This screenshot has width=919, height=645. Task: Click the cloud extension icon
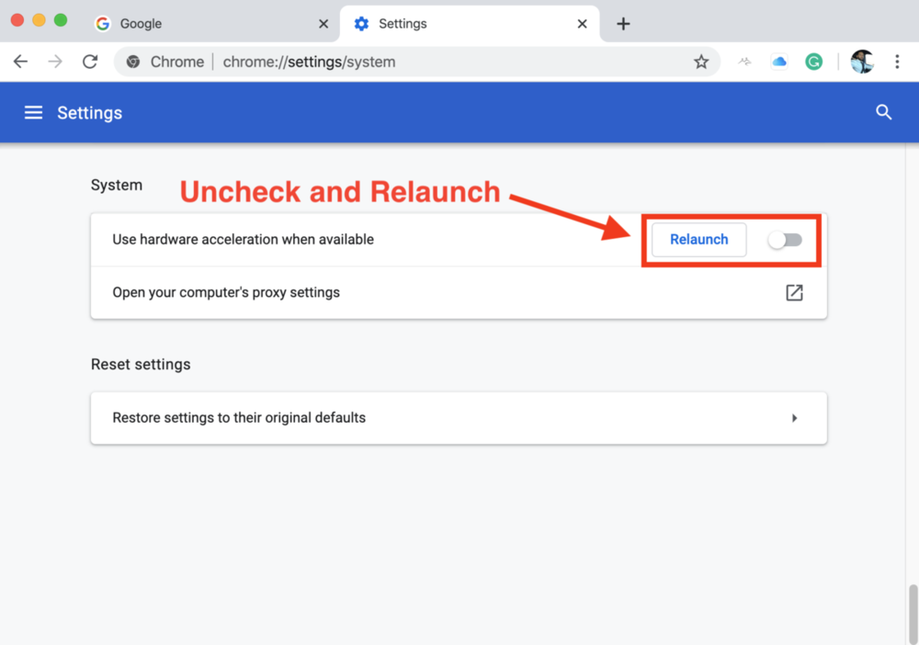point(779,62)
